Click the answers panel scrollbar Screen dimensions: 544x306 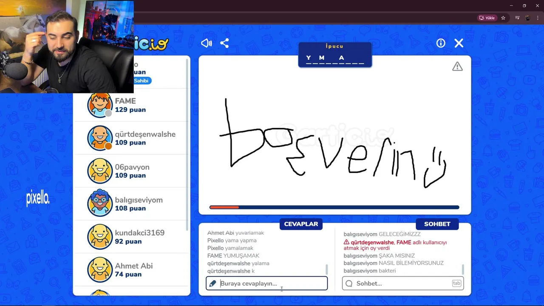[326, 269]
